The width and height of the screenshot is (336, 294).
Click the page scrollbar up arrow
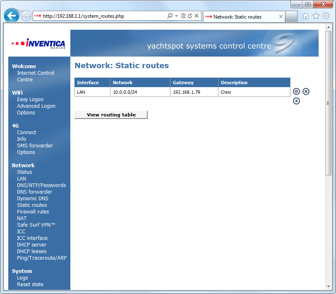tap(328, 27)
